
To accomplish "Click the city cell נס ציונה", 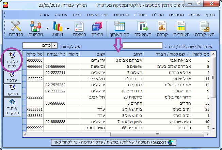I will 93,66.
